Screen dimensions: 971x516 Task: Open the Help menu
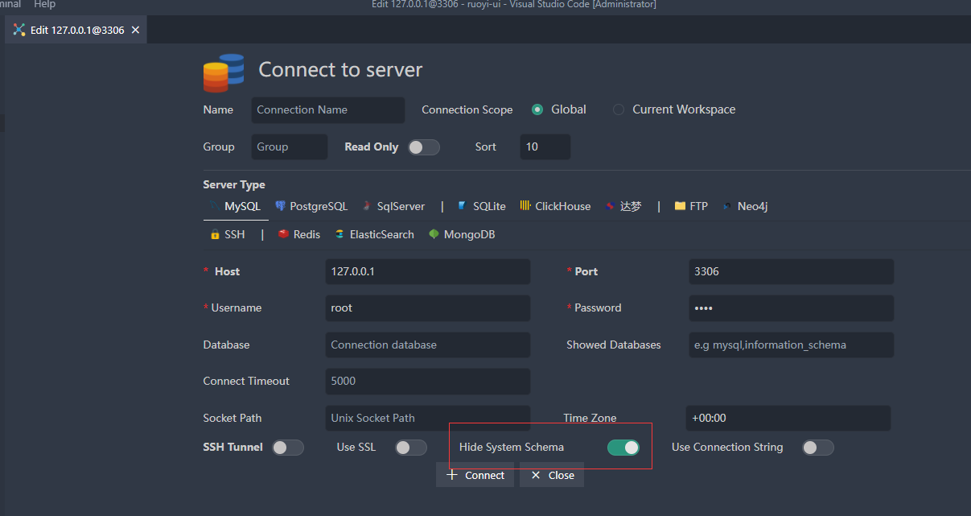pyautogui.click(x=44, y=5)
